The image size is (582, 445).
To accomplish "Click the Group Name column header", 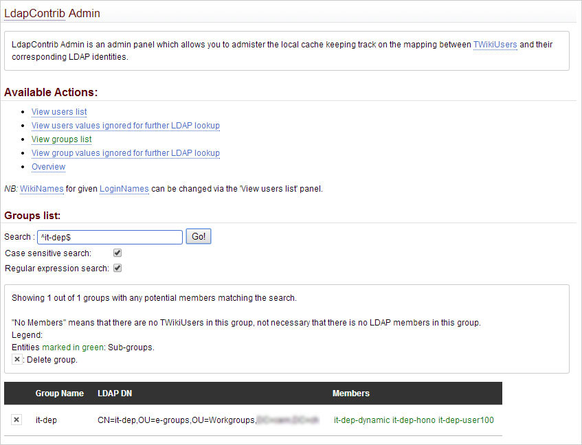I will [x=60, y=393].
